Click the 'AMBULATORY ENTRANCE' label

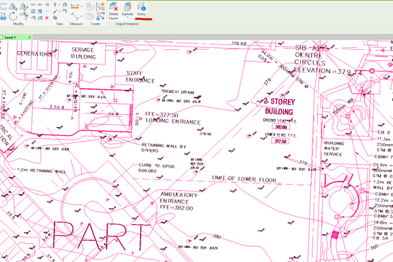coord(179,198)
